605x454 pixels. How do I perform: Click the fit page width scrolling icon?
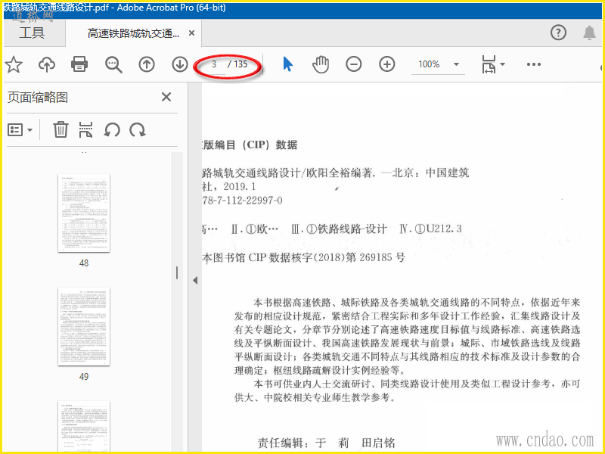click(x=489, y=64)
